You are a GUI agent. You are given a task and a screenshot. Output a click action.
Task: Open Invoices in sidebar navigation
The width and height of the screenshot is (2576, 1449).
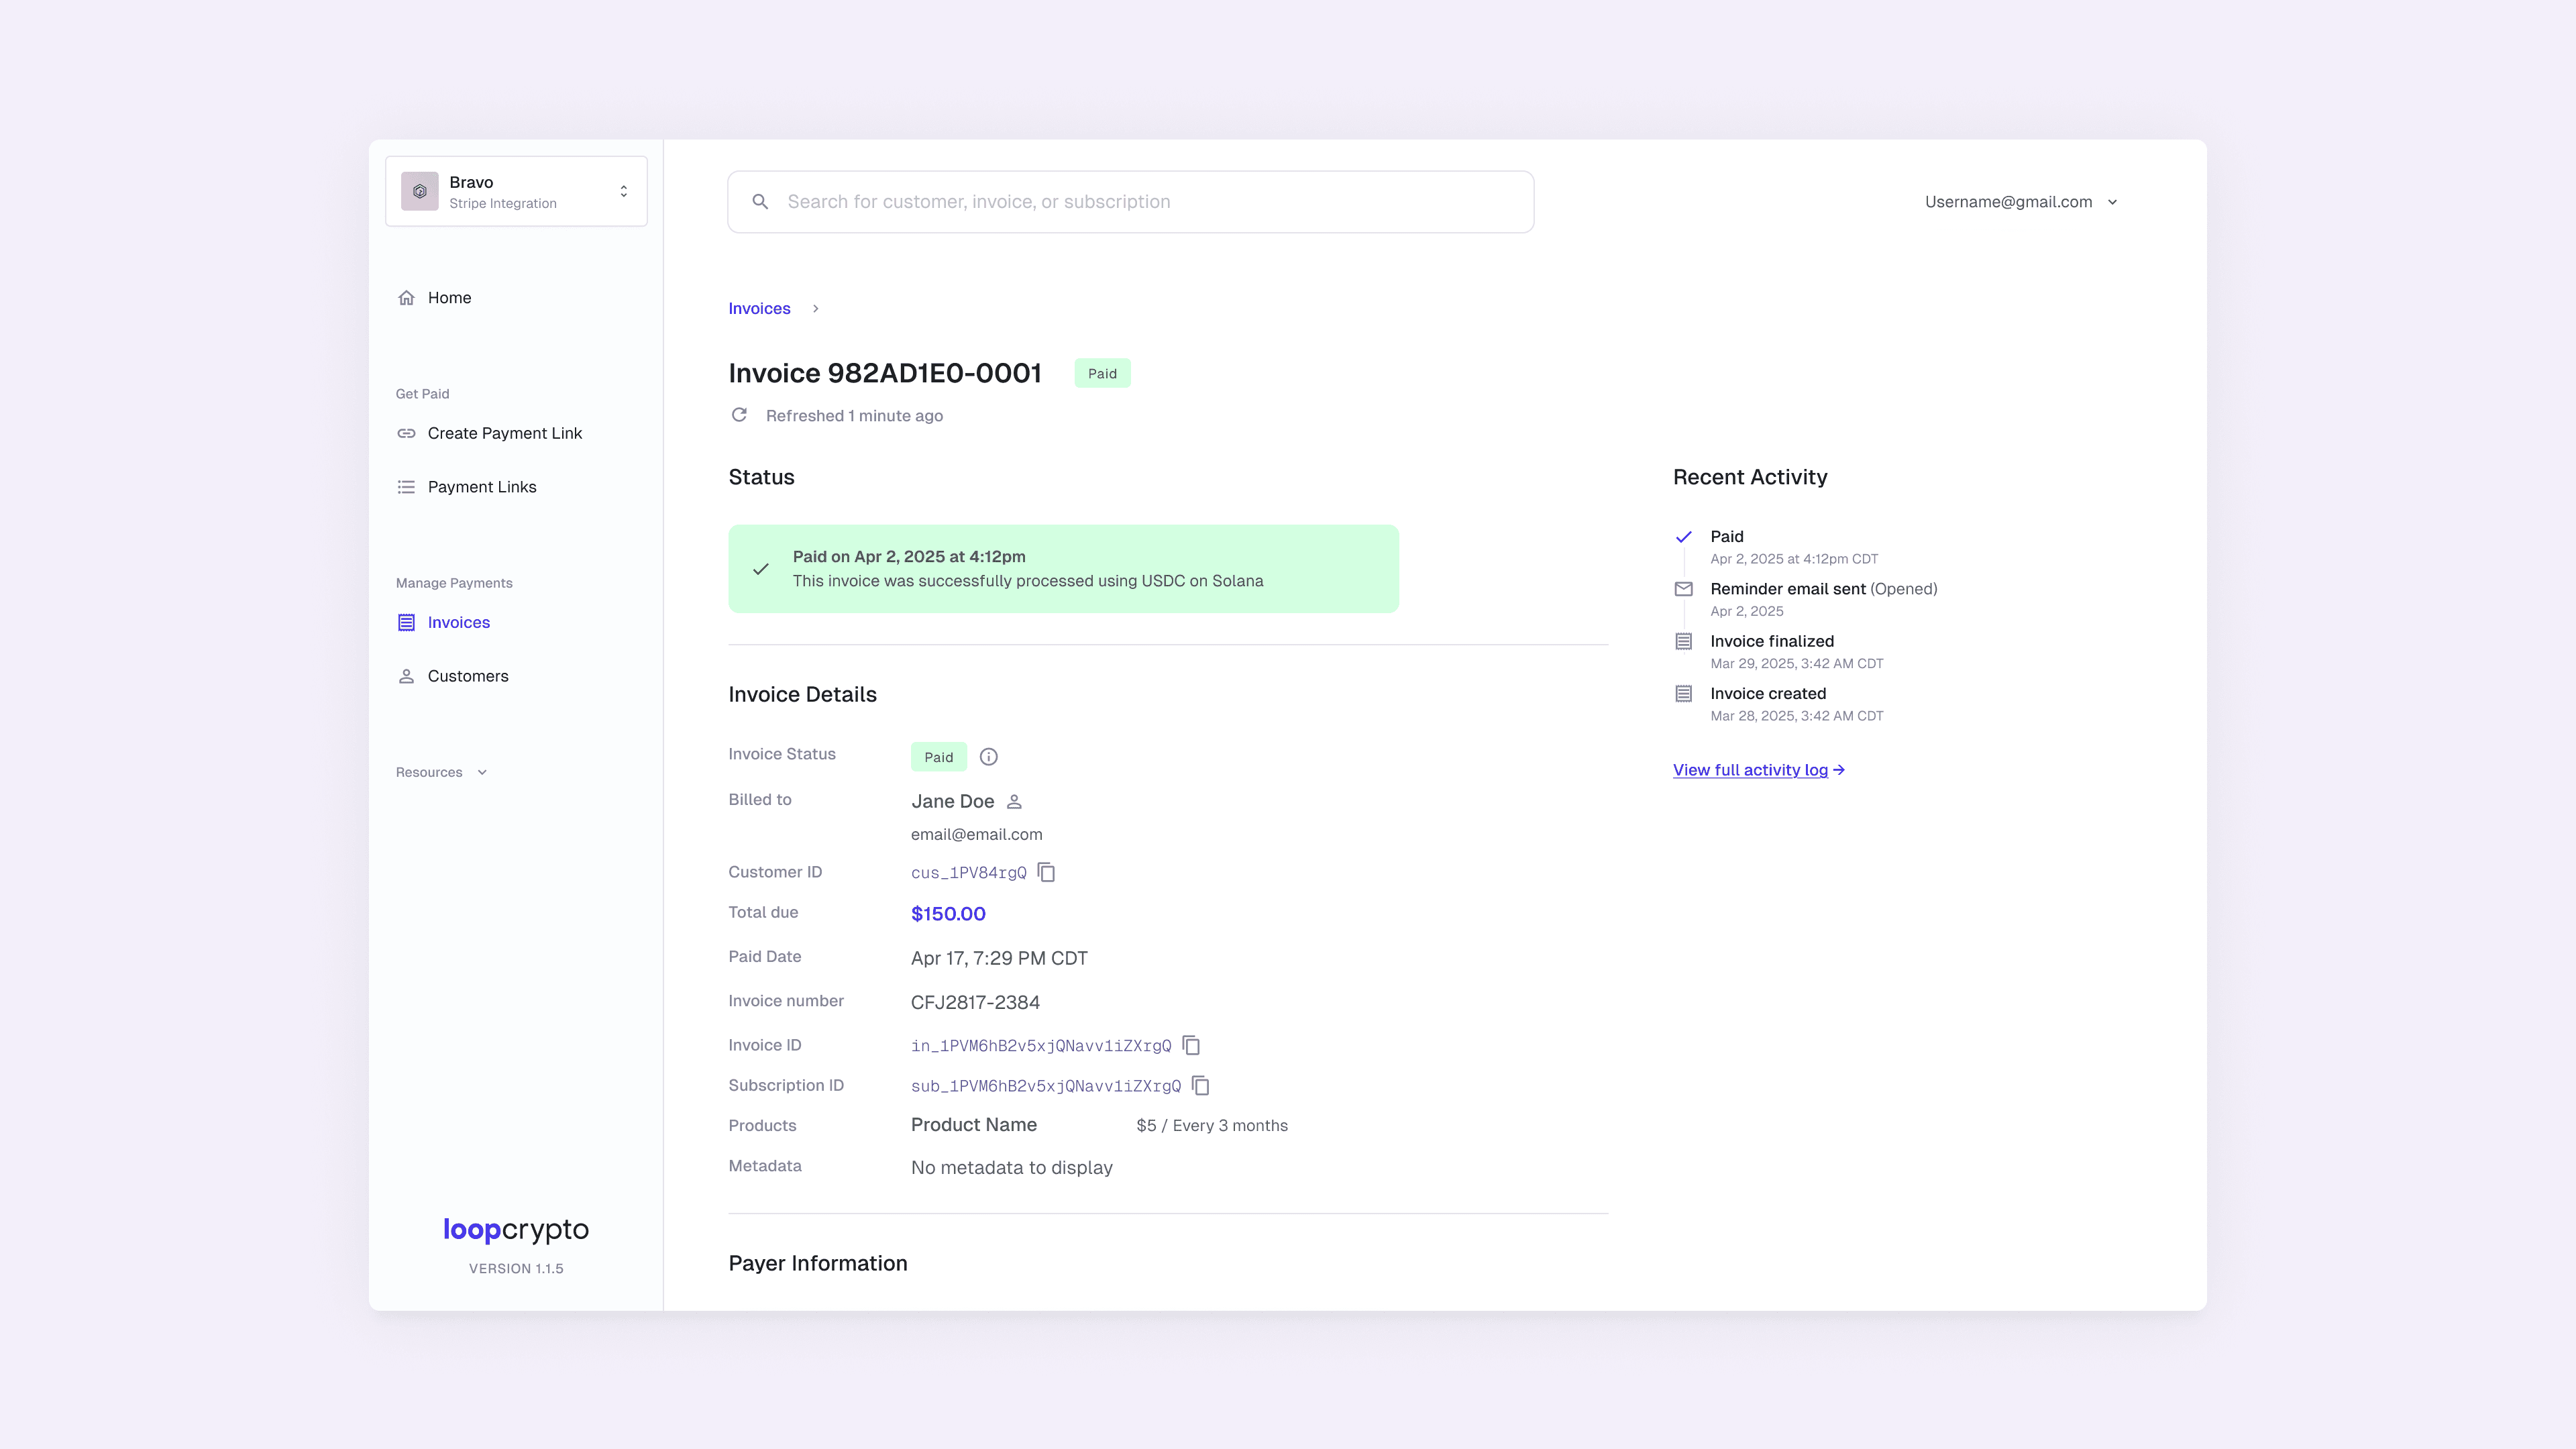458,622
